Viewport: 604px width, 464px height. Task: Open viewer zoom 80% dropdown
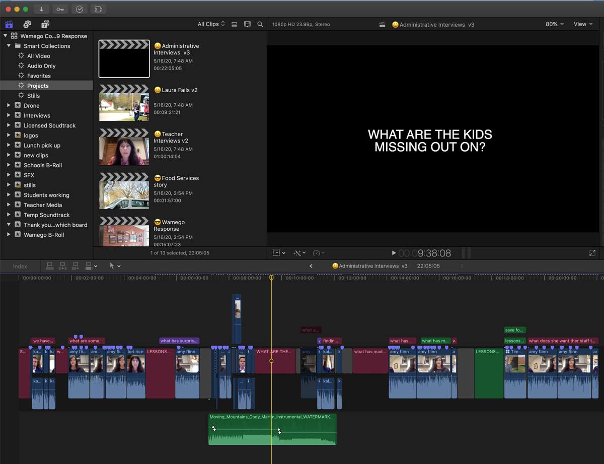click(555, 24)
